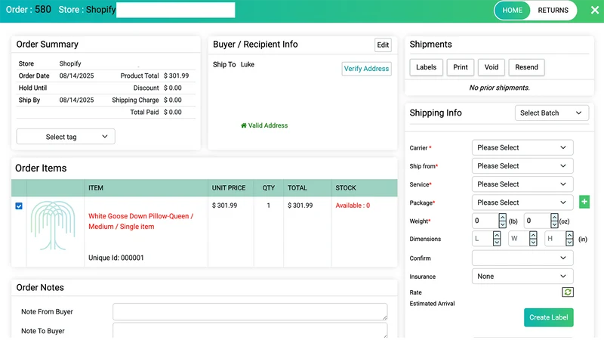Click the Available : 0 stock text

click(x=353, y=206)
